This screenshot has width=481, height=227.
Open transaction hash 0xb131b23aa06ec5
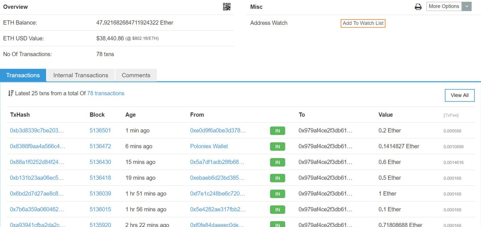(37, 178)
